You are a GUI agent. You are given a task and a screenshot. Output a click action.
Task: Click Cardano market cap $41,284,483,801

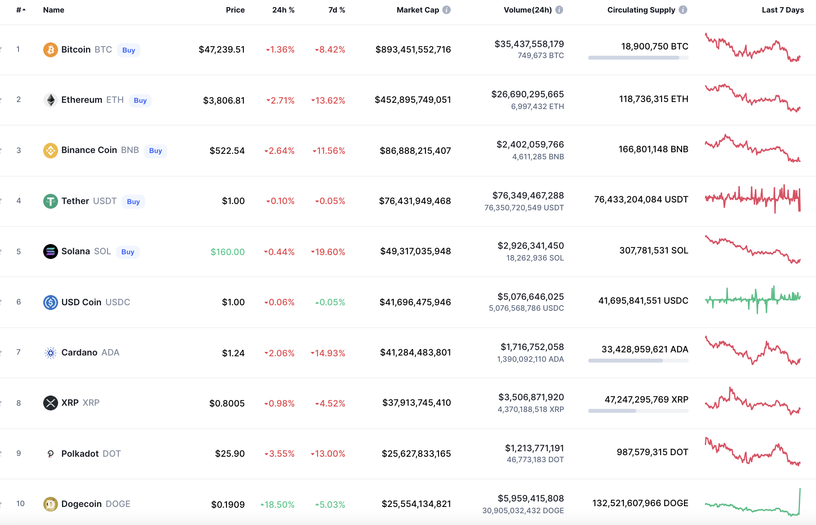pos(415,353)
